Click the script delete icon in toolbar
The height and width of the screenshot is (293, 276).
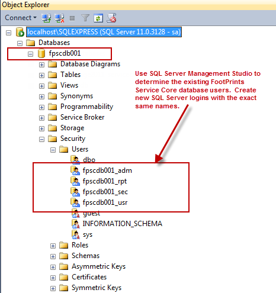111,18
